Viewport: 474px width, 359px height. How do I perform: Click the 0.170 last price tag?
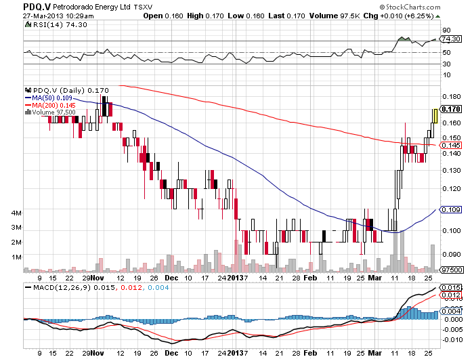pyautogui.click(x=451, y=109)
